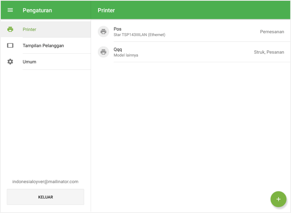The width and height of the screenshot is (291, 213).
Task: Go to Umum settings section
Action: (x=29, y=62)
